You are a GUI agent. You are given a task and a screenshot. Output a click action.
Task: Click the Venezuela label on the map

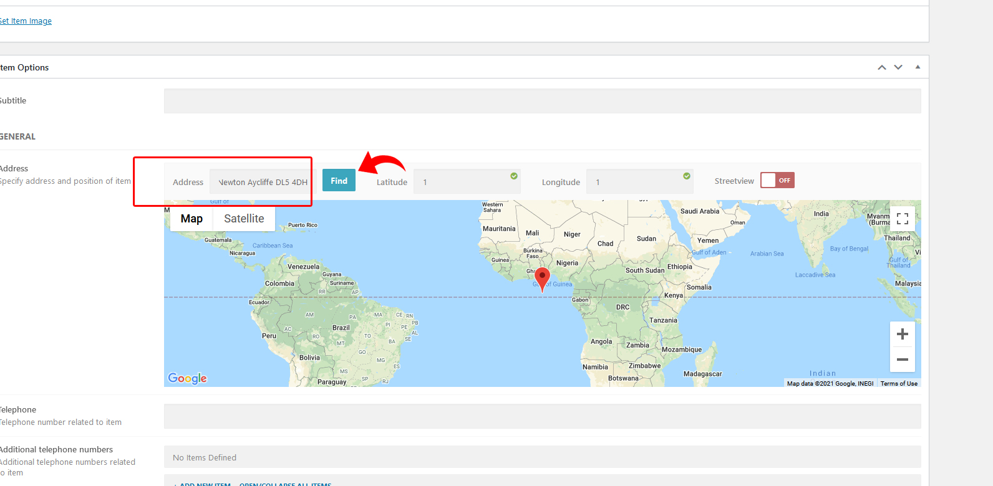303,267
